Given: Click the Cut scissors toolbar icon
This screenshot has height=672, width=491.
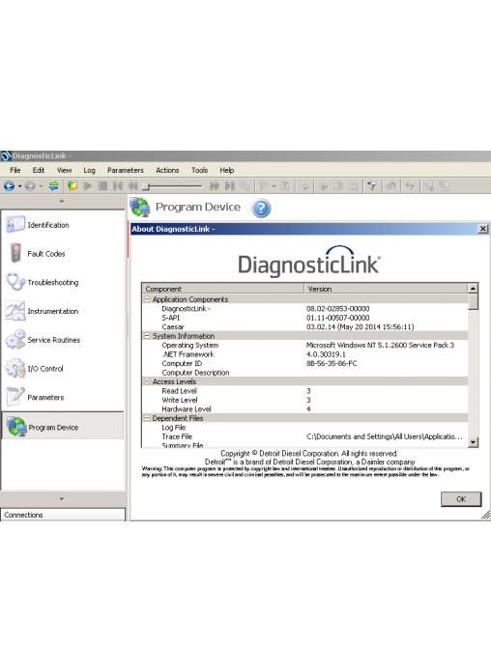Looking at the screenshot, I should tap(323, 186).
